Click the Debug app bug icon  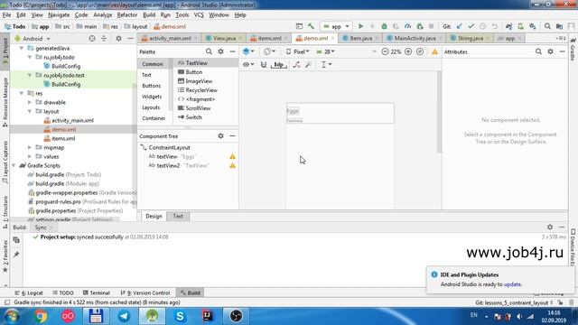click(384, 26)
